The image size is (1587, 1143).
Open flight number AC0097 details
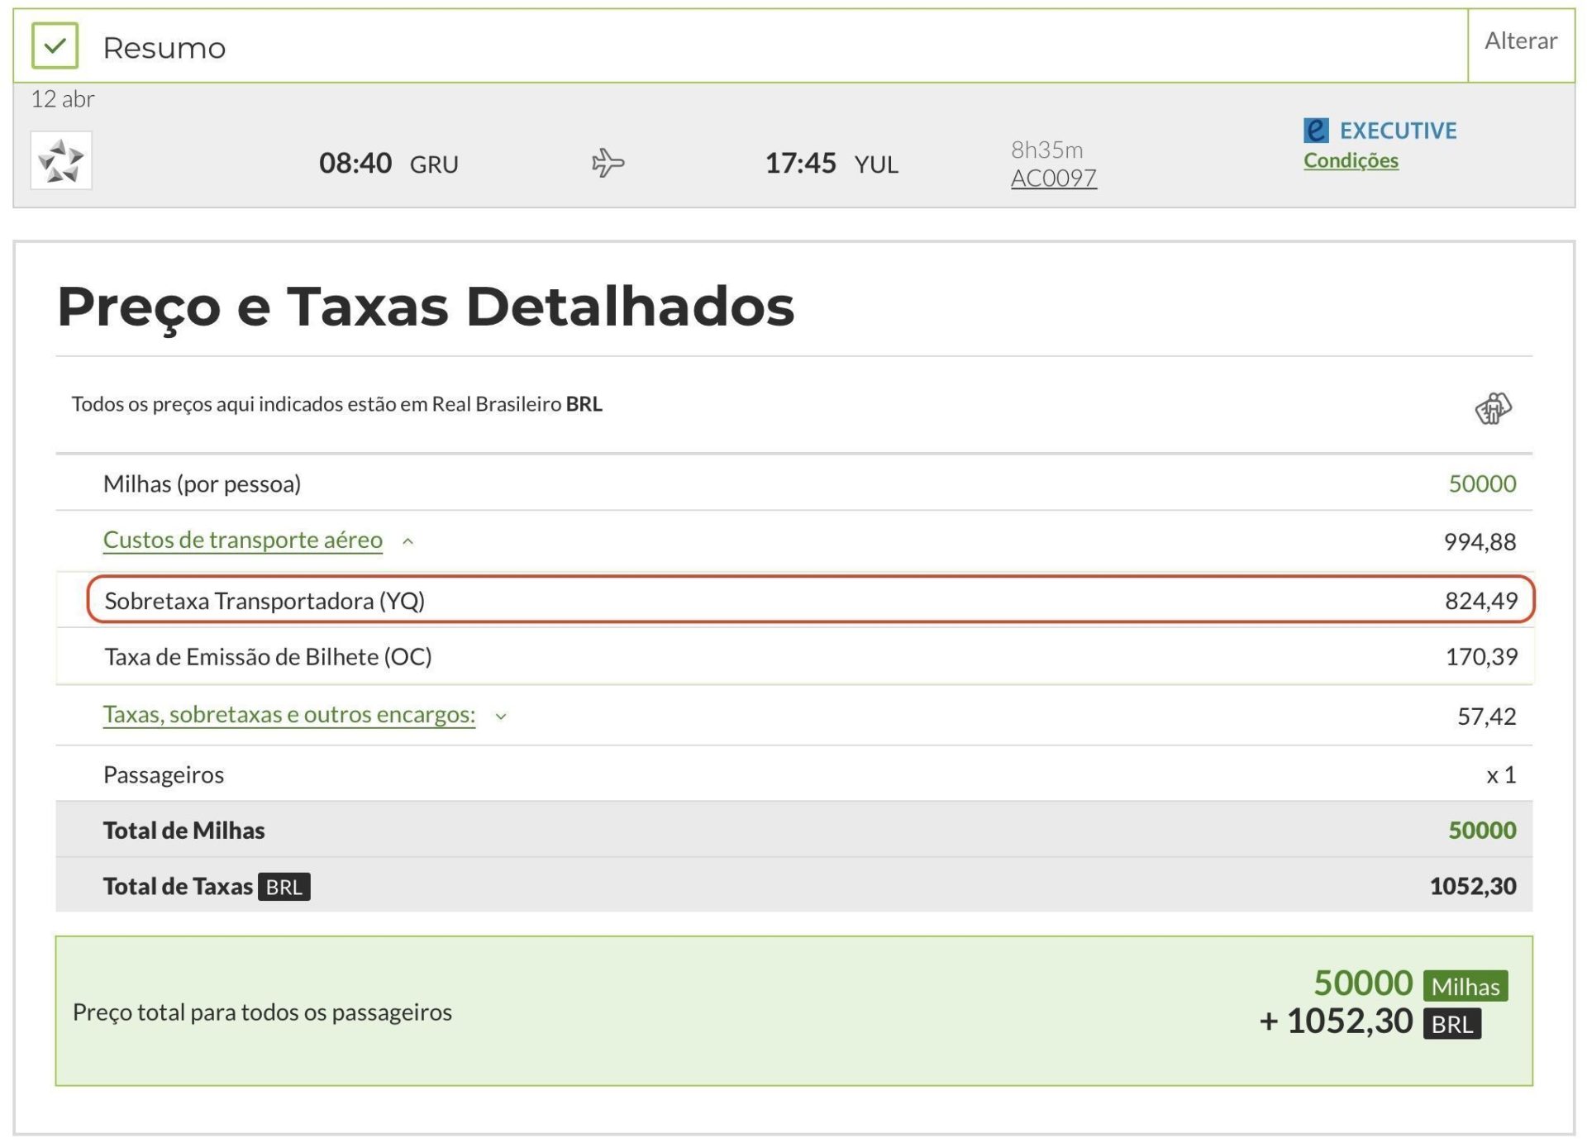(x=1053, y=178)
